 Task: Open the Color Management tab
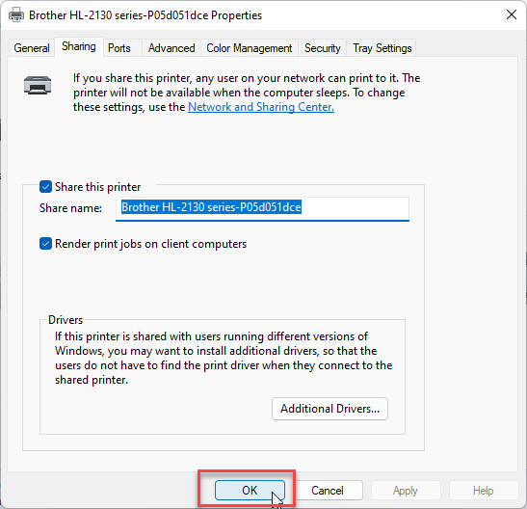coord(249,48)
